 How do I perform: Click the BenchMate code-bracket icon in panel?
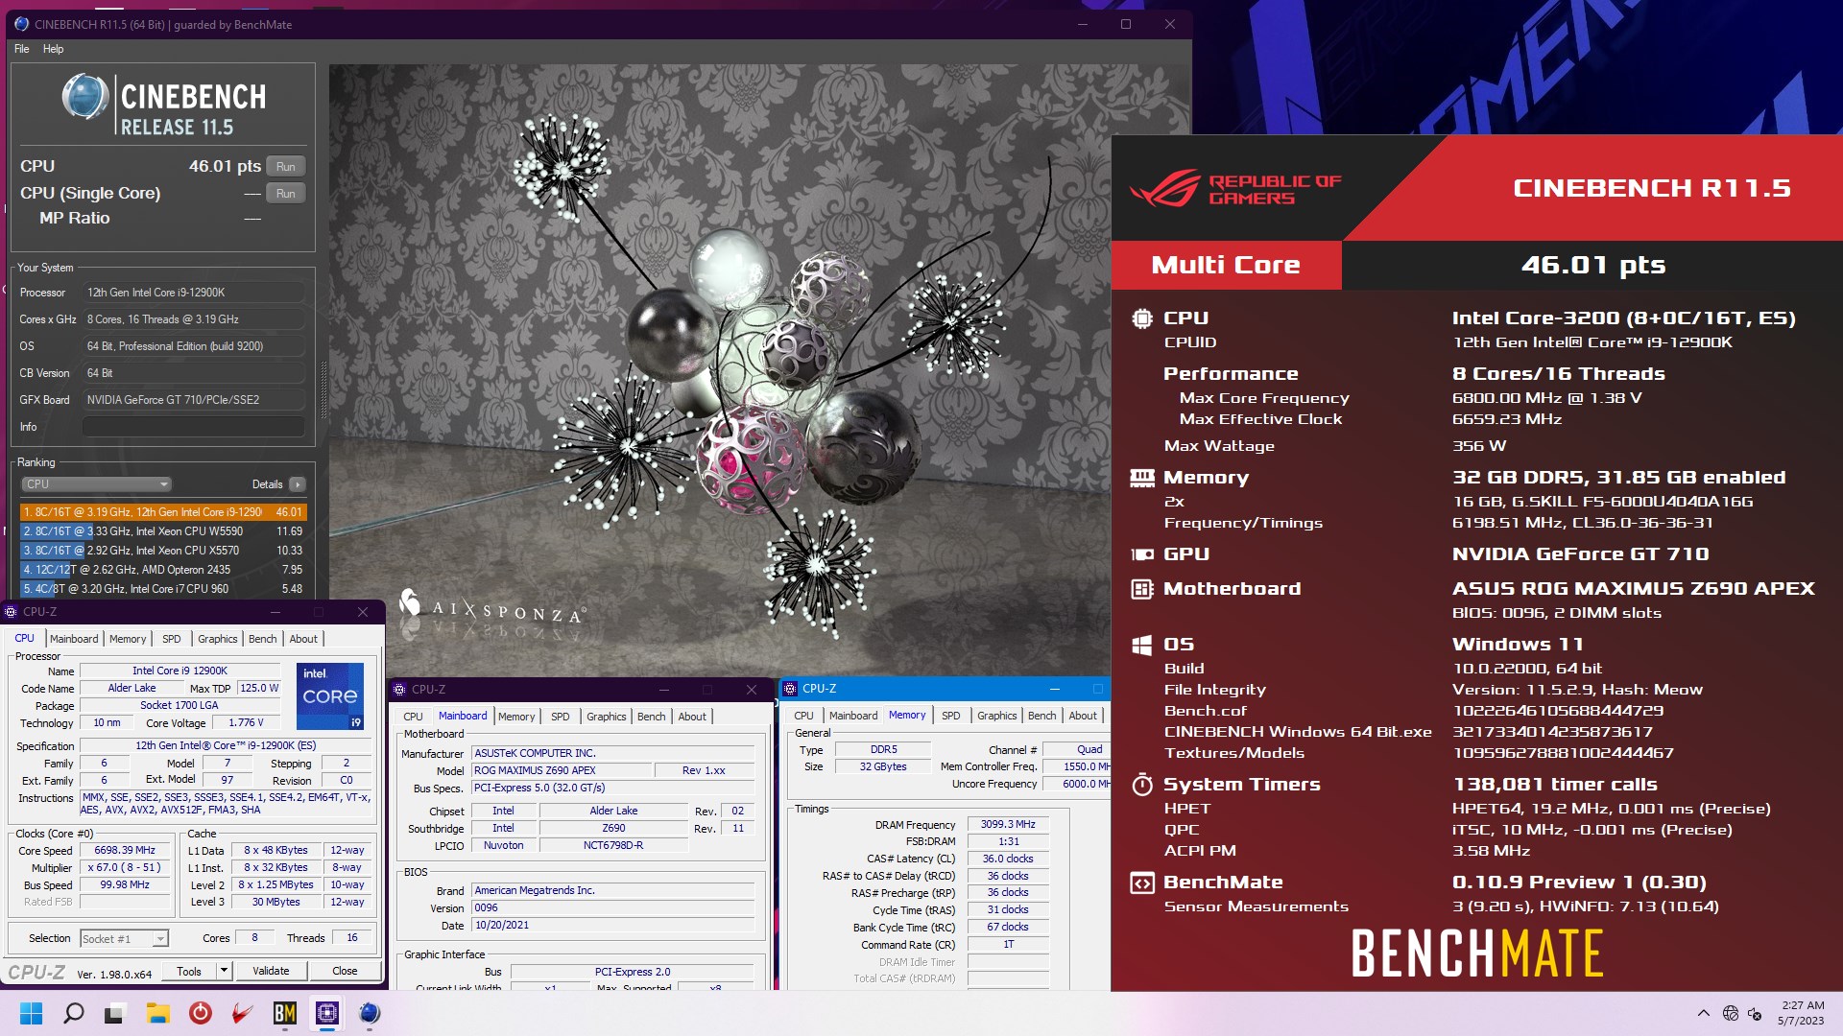tap(1142, 883)
